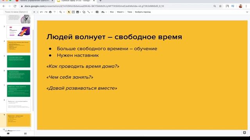Click the Explore button at the bottom right
Viewport: 250px width, 140px height.
pos(245,133)
